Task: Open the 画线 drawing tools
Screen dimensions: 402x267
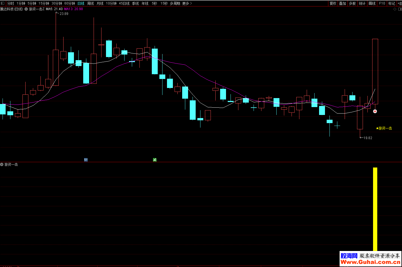Action: pos(372,3)
